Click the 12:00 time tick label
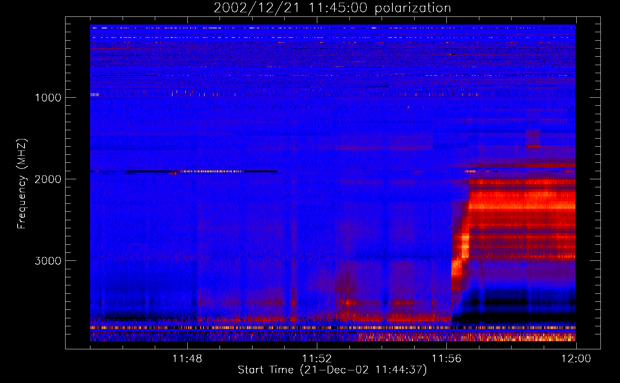The image size is (620, 383). [x=576, y=359]
